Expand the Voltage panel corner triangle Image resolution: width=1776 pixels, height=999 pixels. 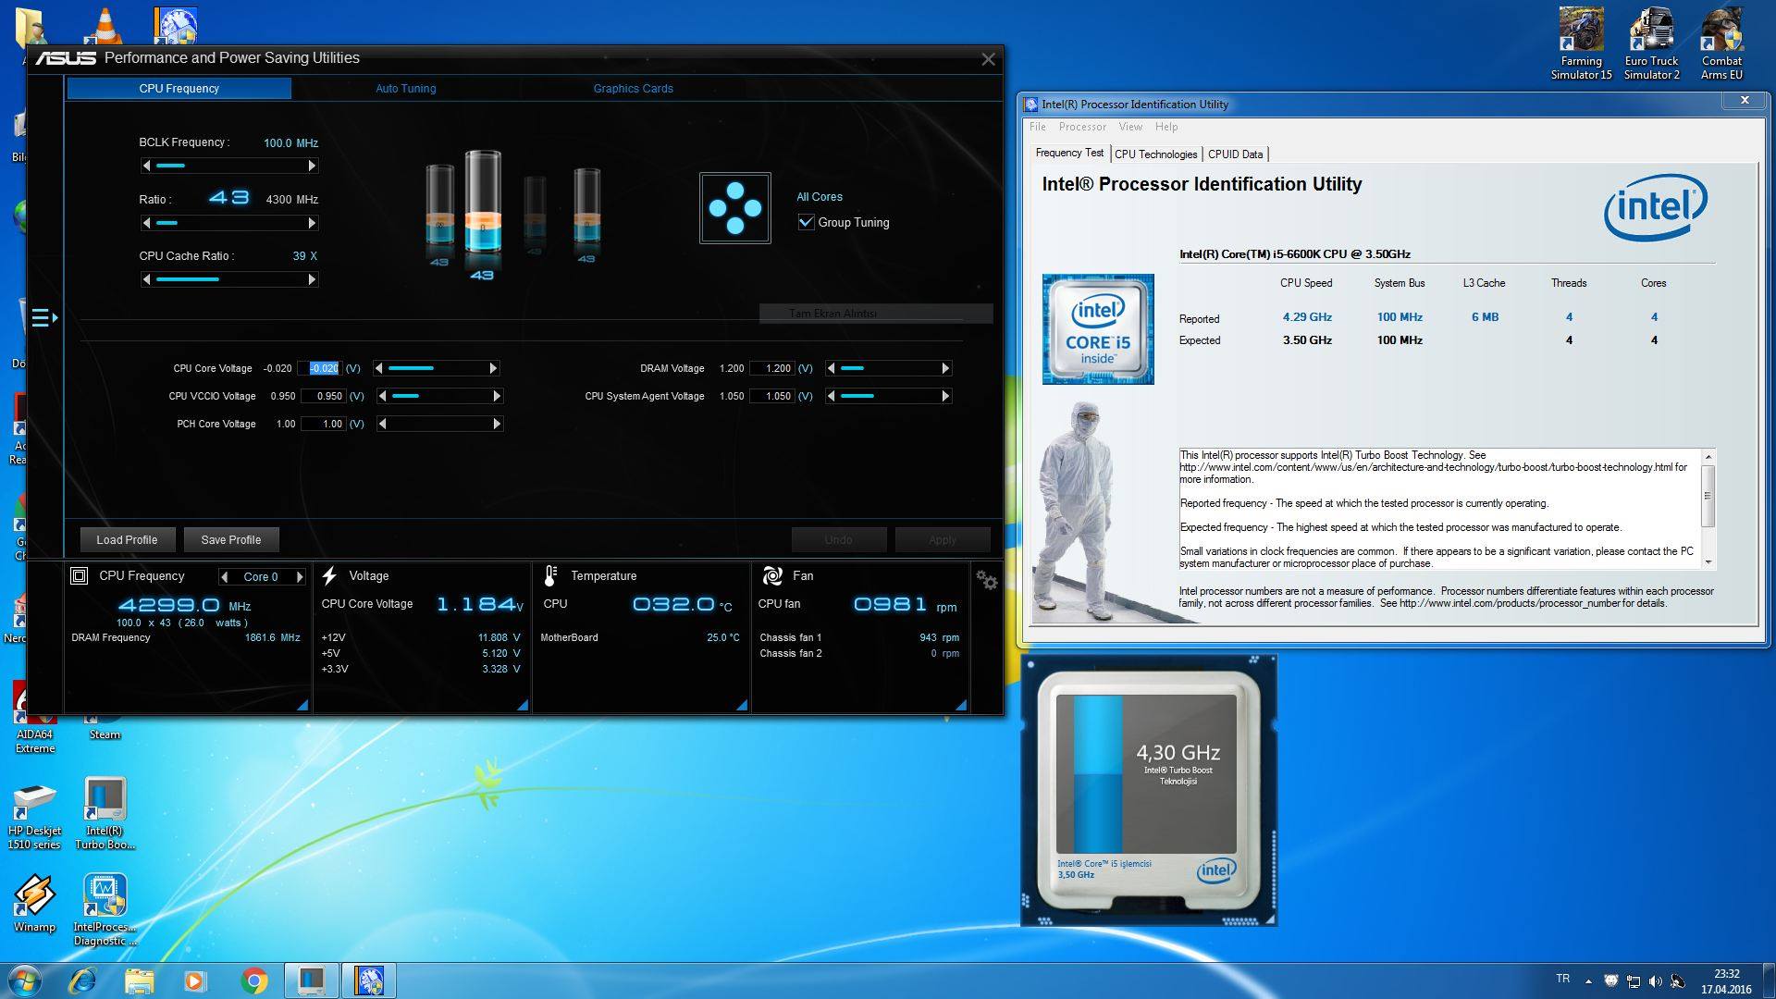pos(523,706)
